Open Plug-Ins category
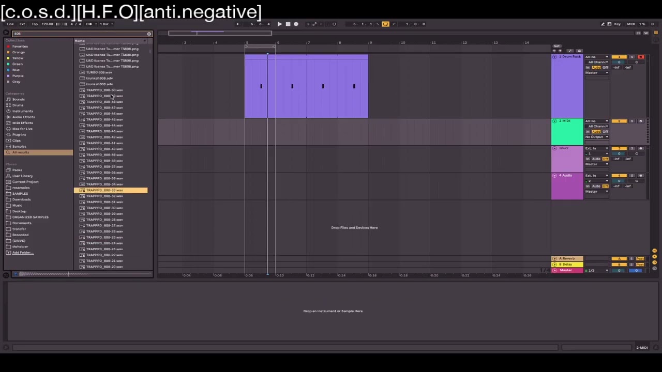This screenshot has height=372, width=662. [x=19, y=134]
